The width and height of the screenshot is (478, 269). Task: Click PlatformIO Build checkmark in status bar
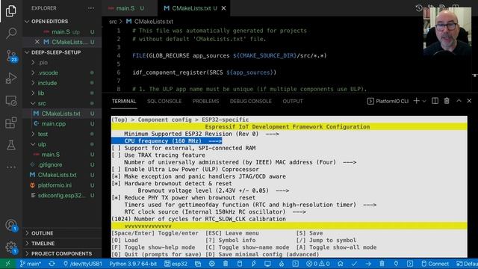point(354,264)
